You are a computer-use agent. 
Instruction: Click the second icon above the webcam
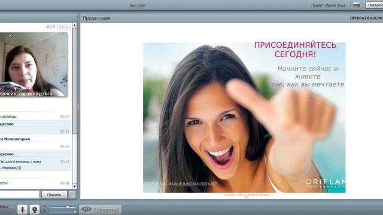(x=54, y=26)
